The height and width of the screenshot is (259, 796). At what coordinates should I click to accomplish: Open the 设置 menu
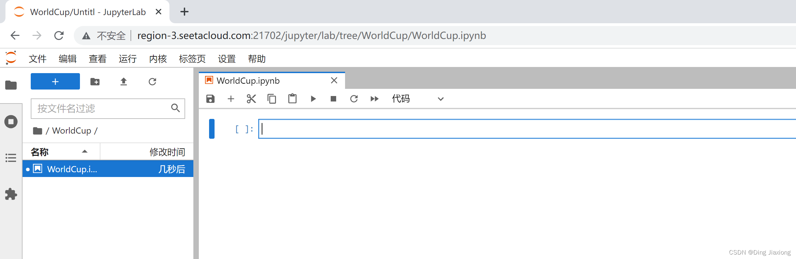[227, 59]
